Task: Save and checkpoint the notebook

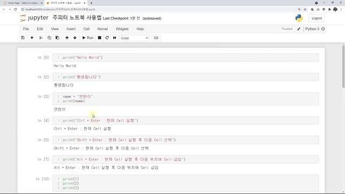Action: tap(23, 38)
